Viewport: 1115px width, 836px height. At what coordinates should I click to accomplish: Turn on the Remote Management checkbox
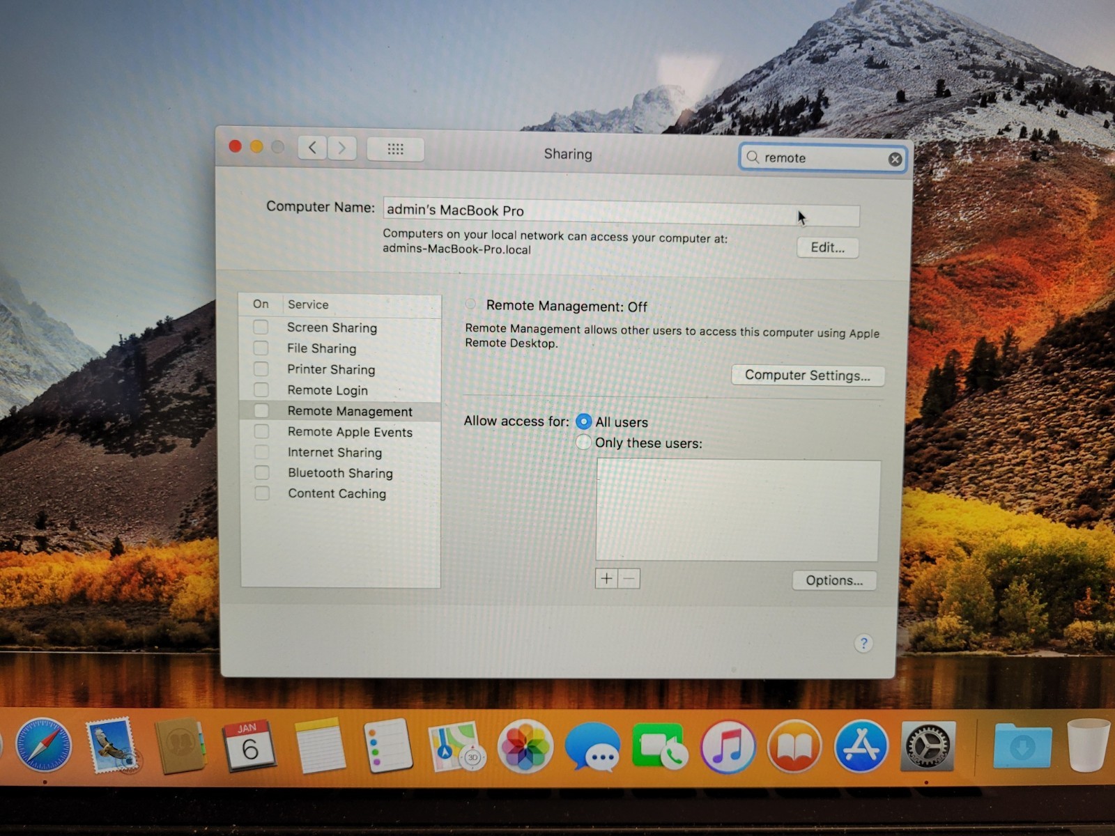[261, 410]
